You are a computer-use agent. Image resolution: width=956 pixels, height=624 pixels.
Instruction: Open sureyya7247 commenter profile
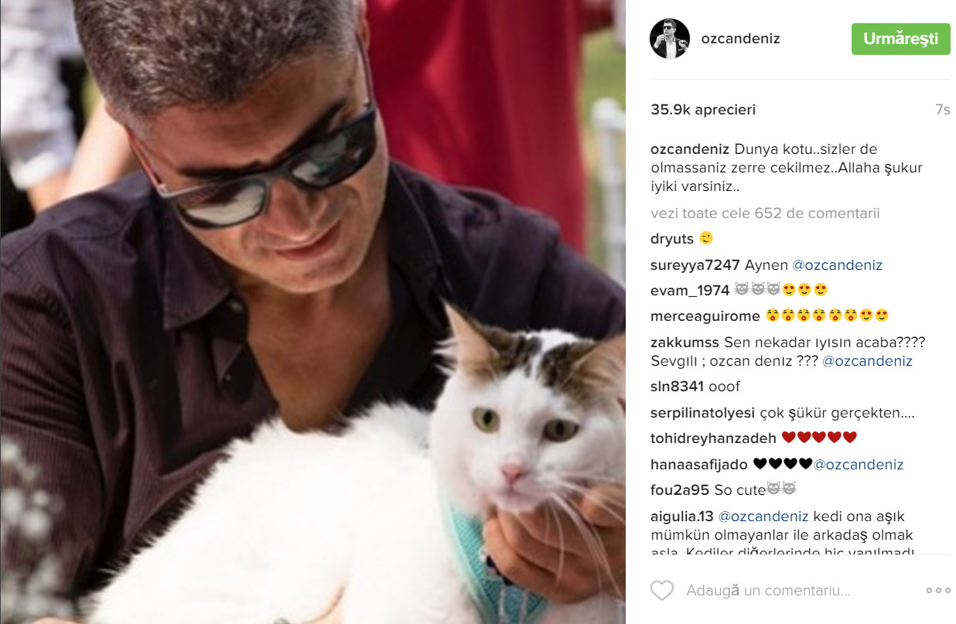695,265
